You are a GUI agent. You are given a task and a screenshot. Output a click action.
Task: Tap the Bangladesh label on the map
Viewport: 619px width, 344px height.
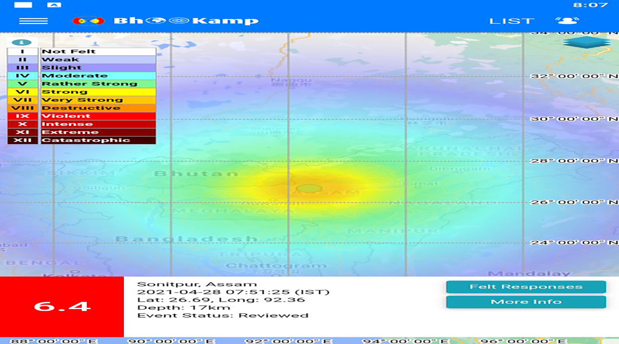click(x=186, y=239)
